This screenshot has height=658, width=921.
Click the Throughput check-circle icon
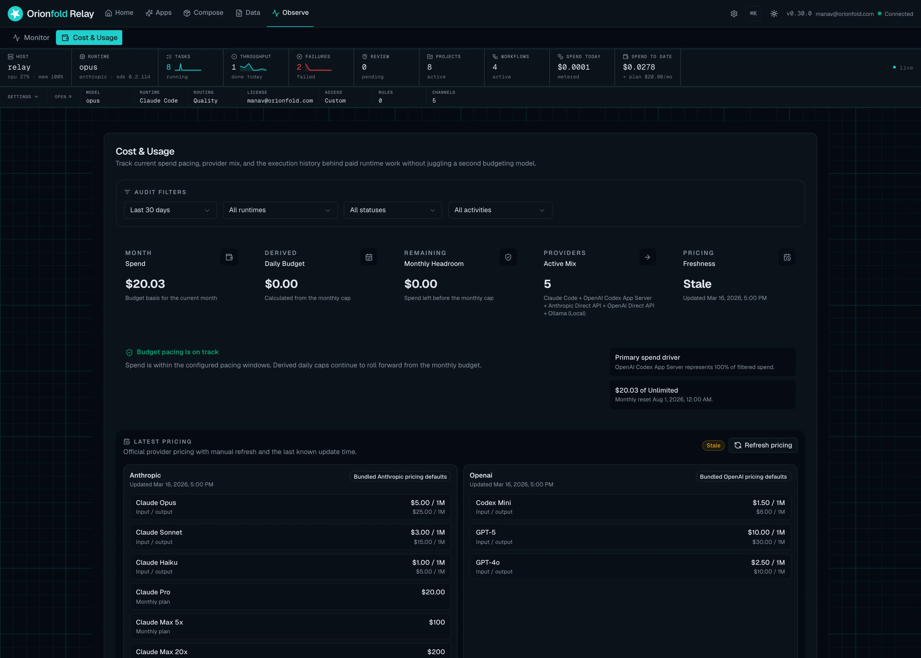234,57
